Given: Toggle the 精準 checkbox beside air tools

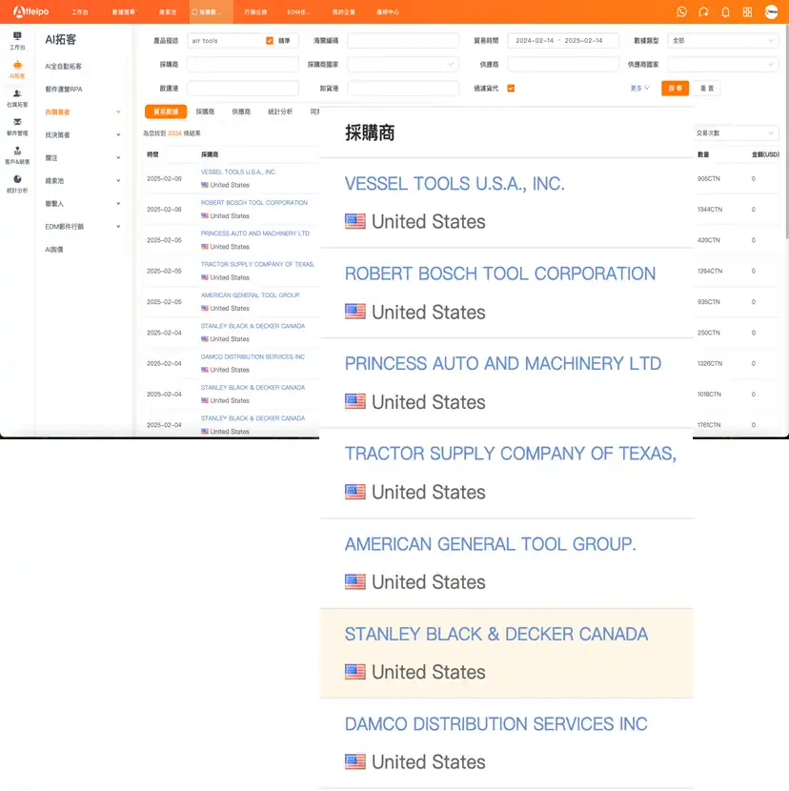Looking at the screenshot, I should point(270,41).
